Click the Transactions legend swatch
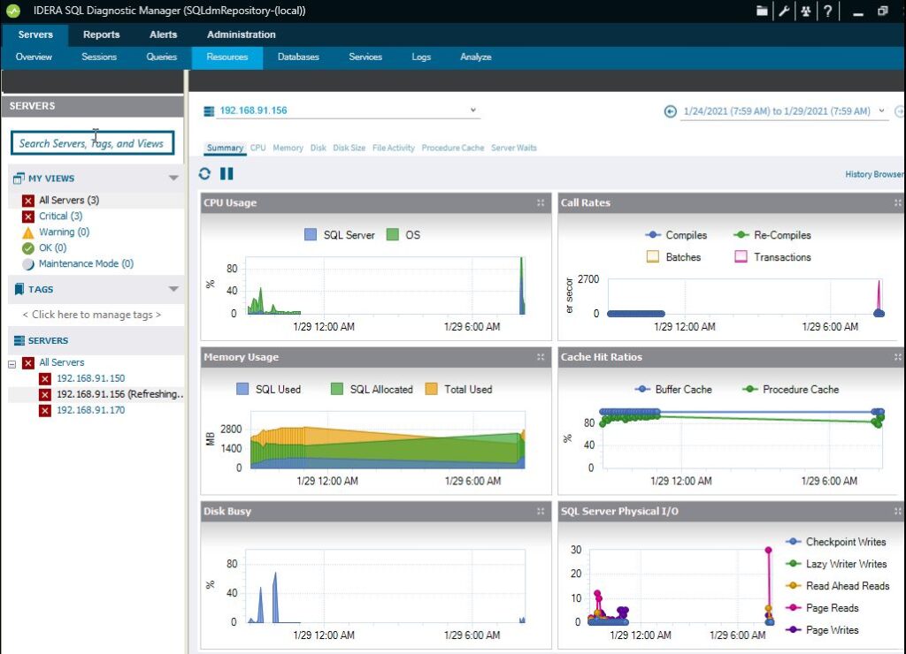This screenshot has width=906, height=654. pyautogui.click(x=741, y=257)
